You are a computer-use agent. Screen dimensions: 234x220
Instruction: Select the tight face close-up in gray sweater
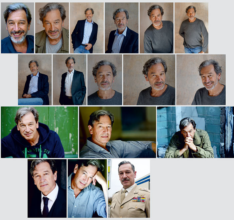coord(105,80)
